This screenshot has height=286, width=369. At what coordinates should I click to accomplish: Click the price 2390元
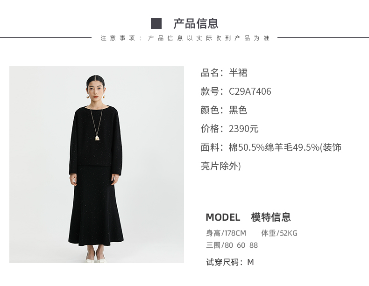243,129
